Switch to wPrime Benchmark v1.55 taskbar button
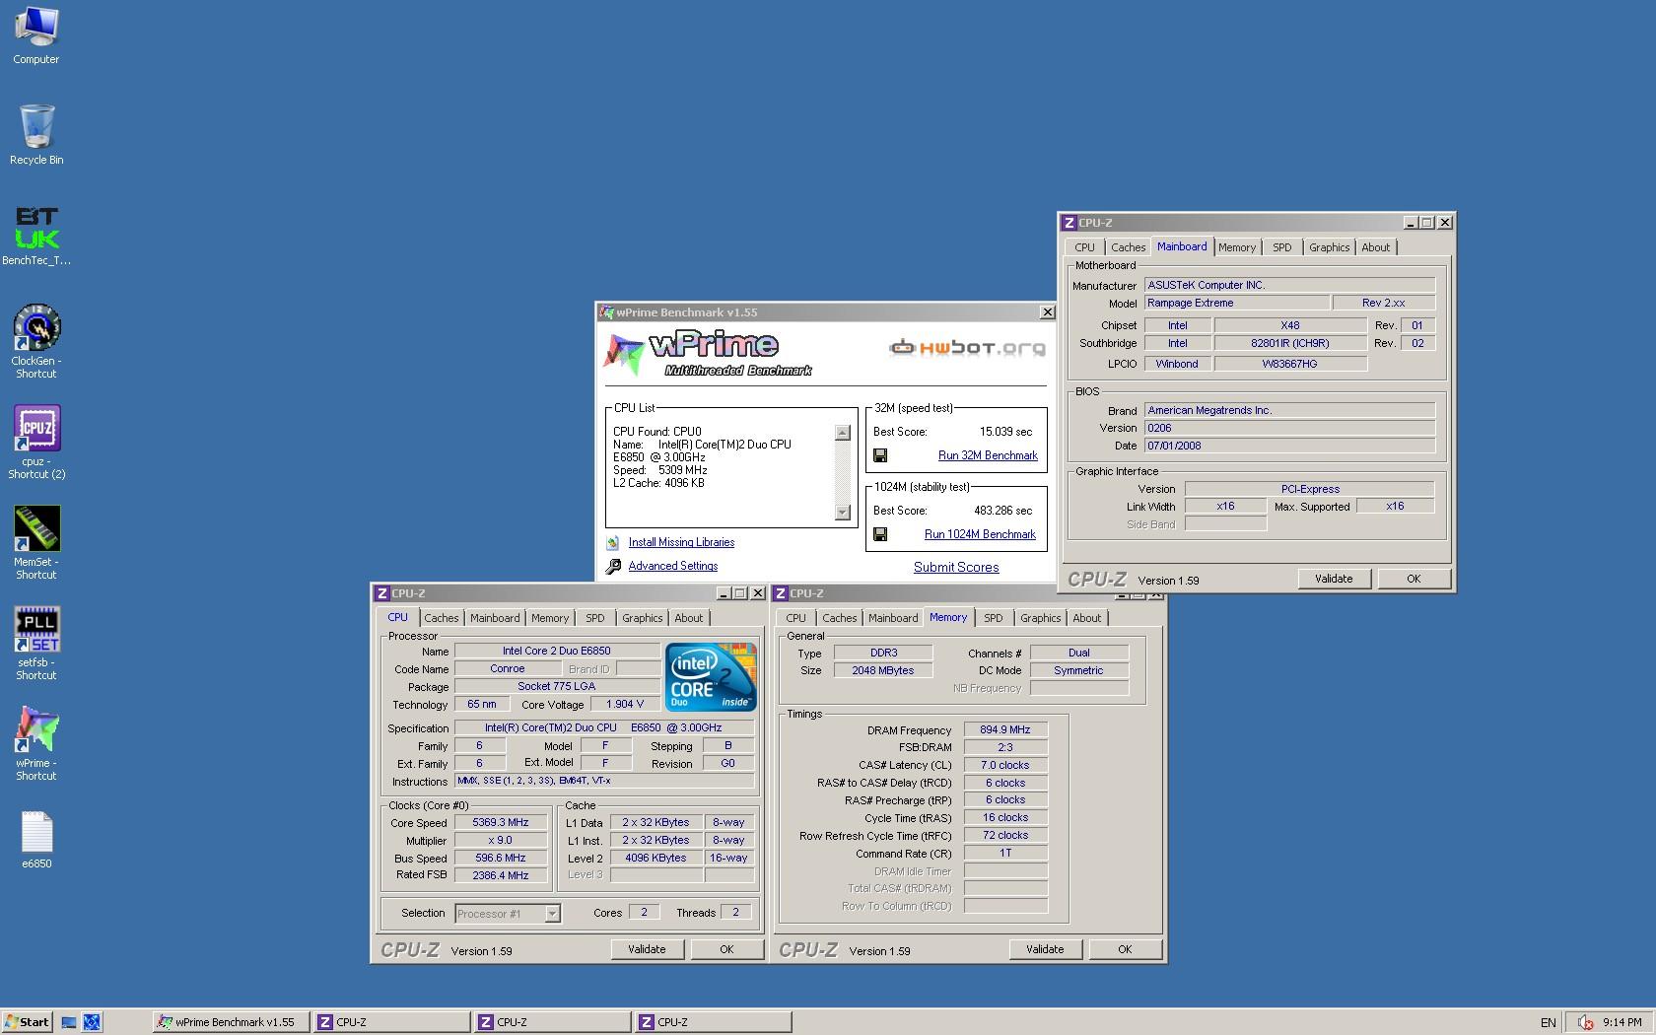Screen dimensions: 1656x1035 click(x=232, y=1022)
